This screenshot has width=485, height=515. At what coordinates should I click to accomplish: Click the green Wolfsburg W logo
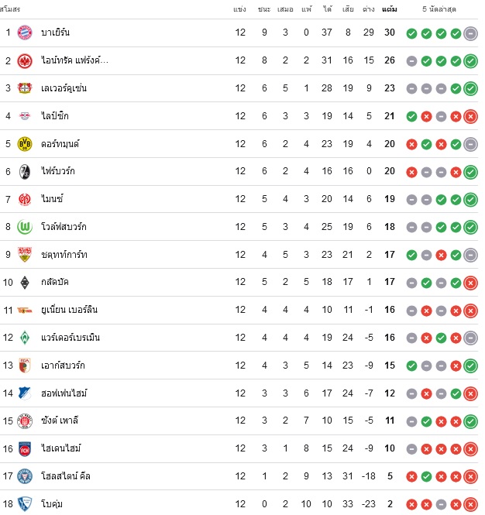click(x=25, y=227)
